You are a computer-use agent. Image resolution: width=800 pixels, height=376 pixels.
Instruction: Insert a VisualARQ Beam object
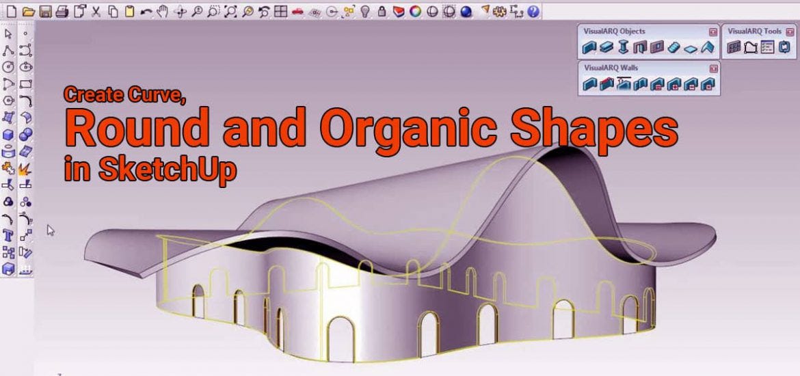(606, 48)
